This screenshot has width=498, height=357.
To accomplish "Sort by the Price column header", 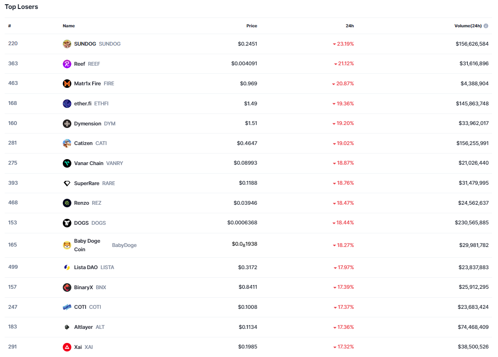I will (252, 26).
